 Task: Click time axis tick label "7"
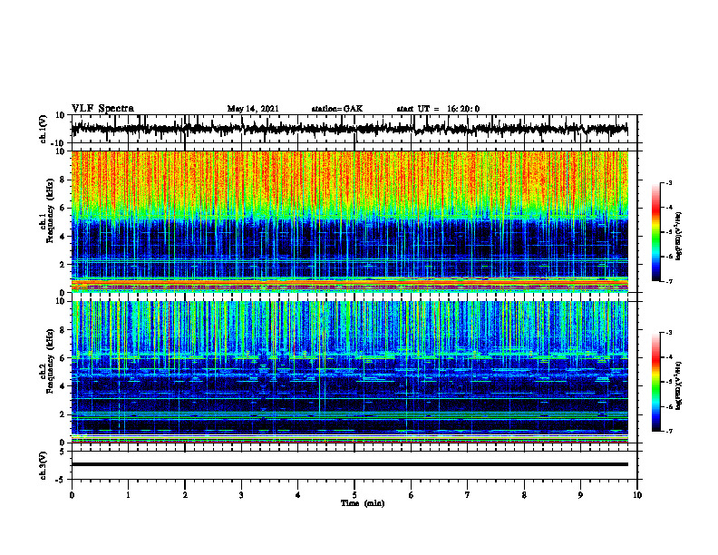point(468,495)
